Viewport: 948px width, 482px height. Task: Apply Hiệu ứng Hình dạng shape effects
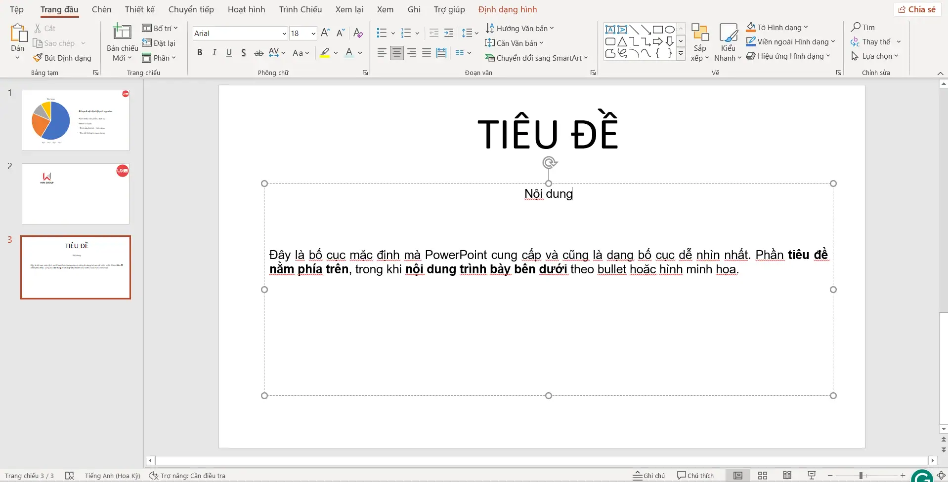pos(788,56)
